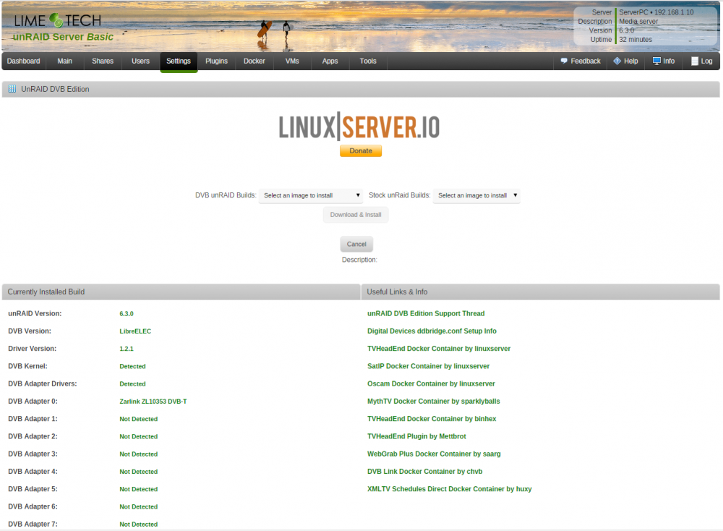Click DVB Adapter 1 Not Detected status

[x=138, y=419]
